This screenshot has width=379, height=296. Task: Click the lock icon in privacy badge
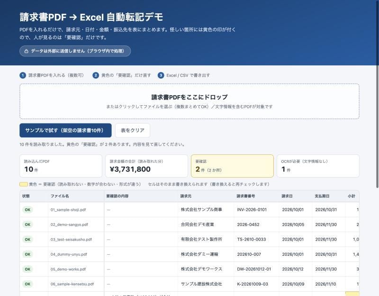coord(27,51)
